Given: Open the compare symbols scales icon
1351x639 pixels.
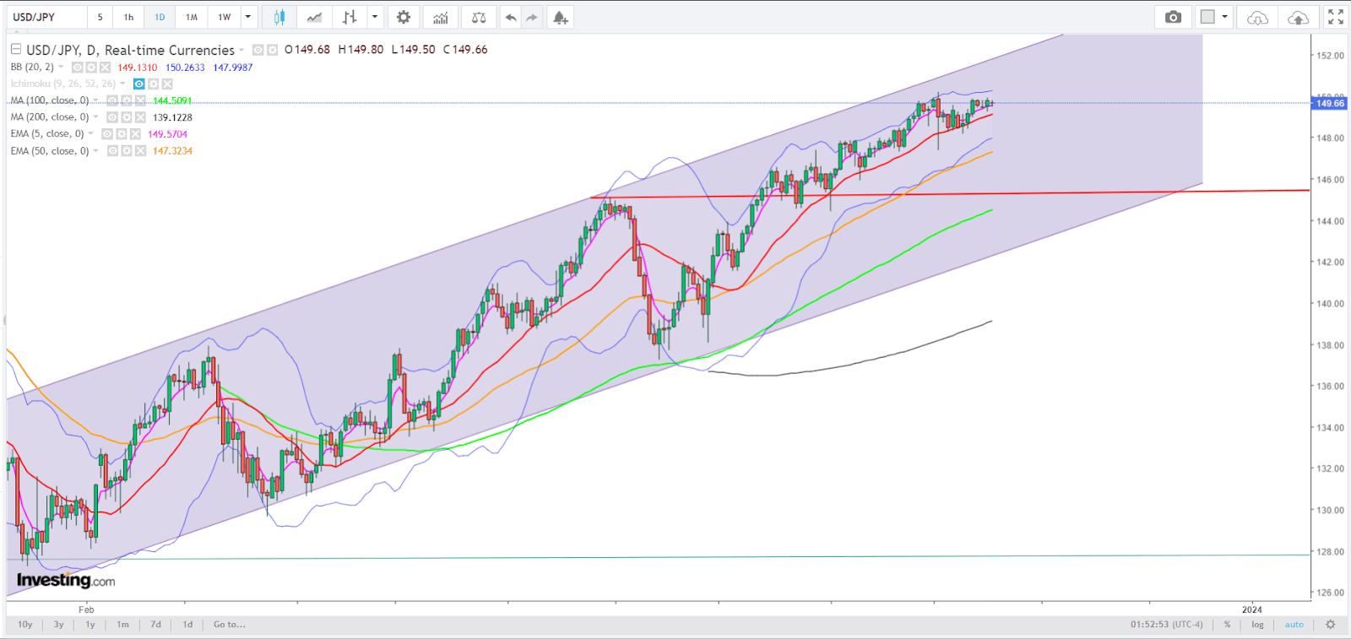Looking at the screenshot, I should pyautogui.click(x=479, y=17).
